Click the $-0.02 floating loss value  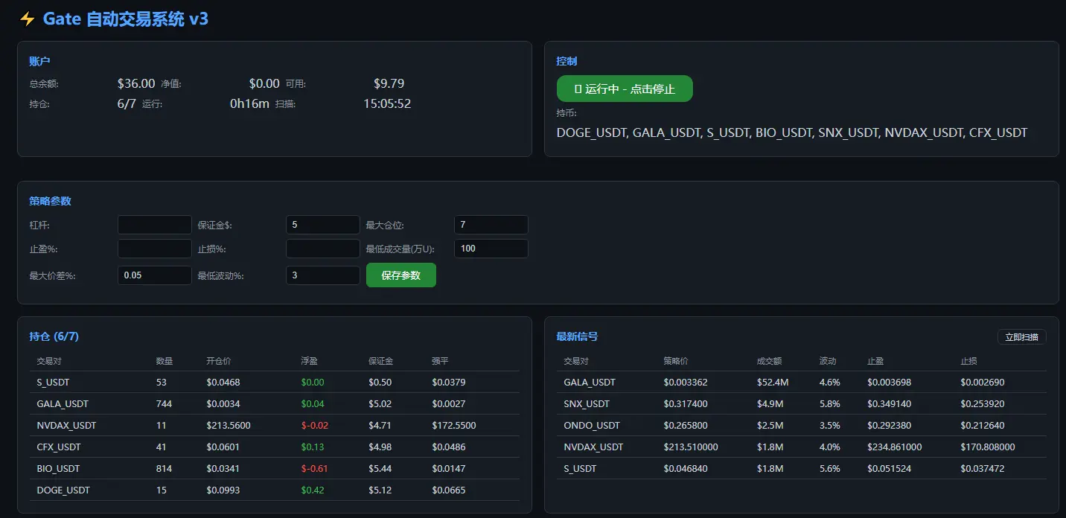point(315,426)
